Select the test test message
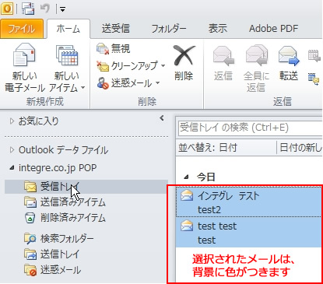This screenshot has height=284, width=323. click(x=248, y=233)
